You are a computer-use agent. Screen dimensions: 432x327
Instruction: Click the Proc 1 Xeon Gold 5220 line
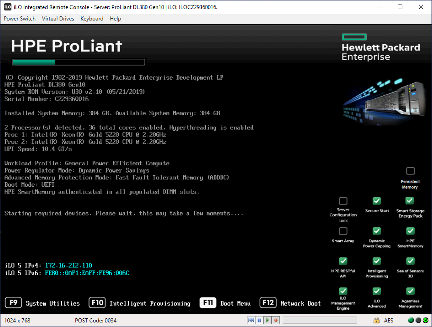click(x=85, y=135)
